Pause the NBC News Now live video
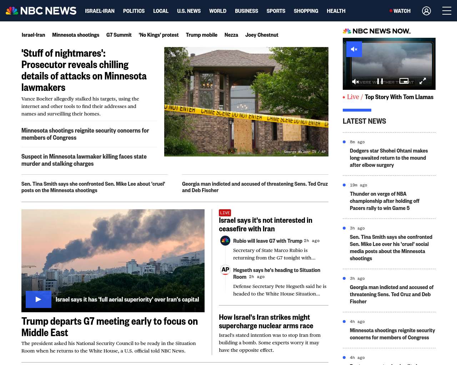This screenshot has height=365, width=457. (x=380, y=81)
